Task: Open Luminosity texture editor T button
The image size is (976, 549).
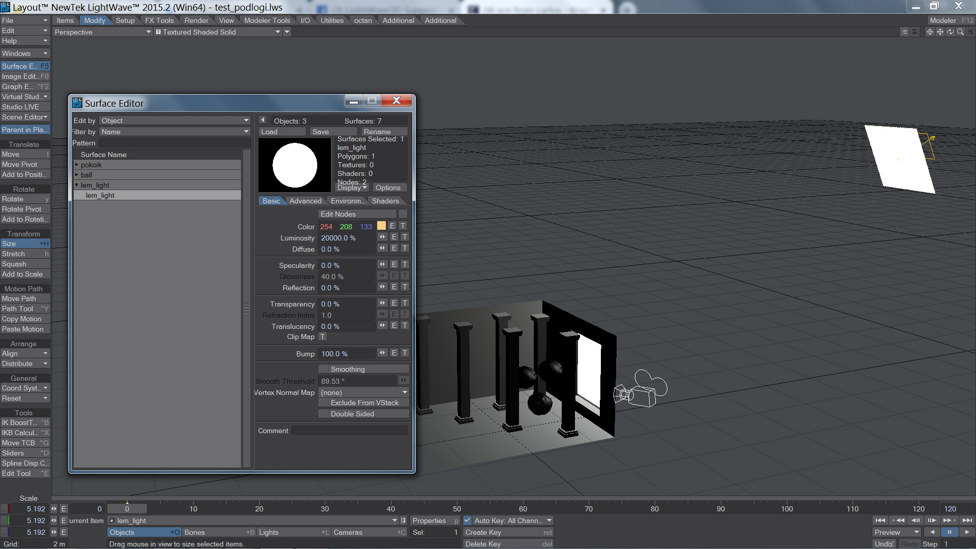Action: [x=405, y=237]
